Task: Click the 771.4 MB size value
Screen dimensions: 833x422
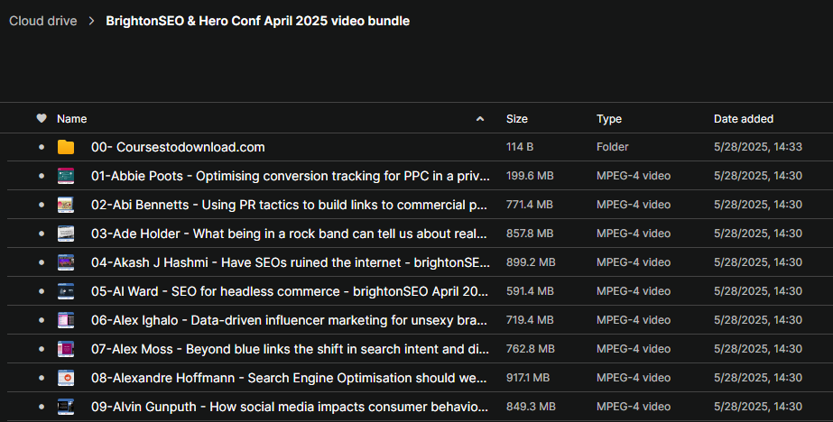Action: [530, 205]
